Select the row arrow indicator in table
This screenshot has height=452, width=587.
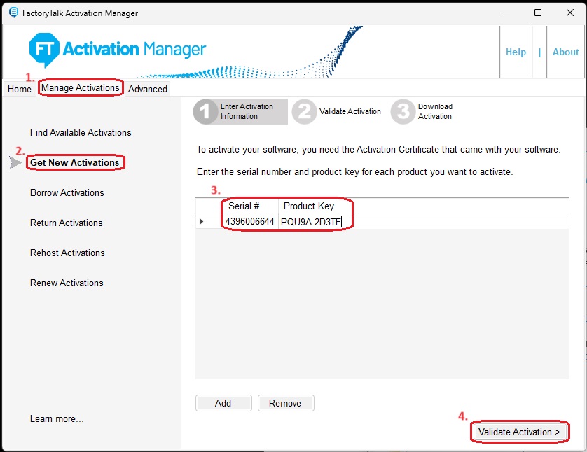coord(202,221)
